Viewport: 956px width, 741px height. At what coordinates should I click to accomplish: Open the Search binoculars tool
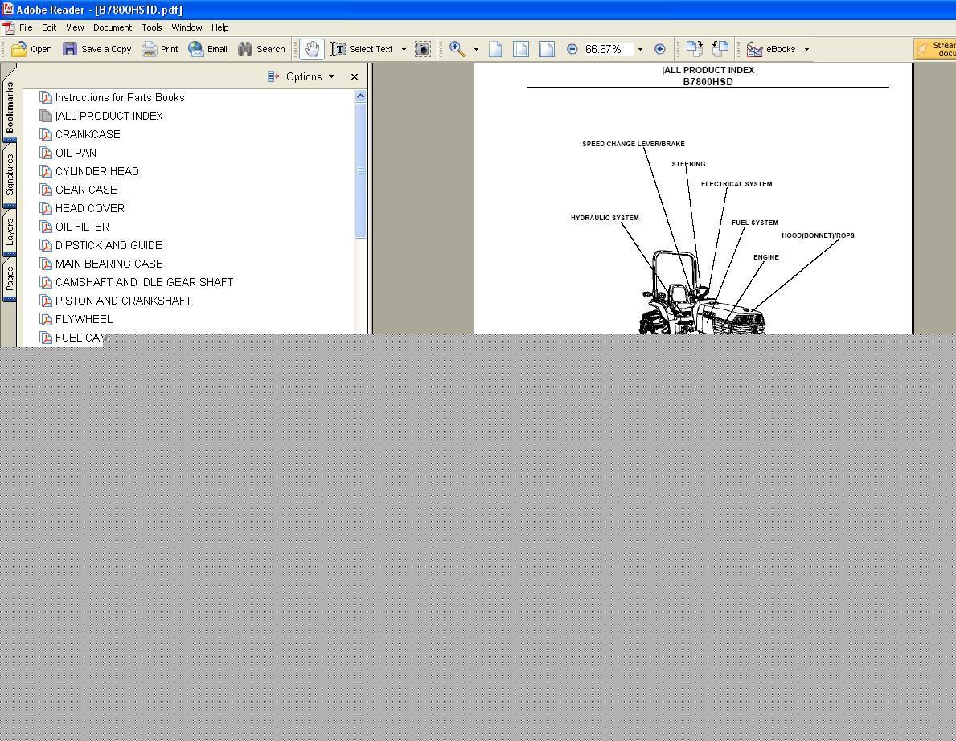[x=261, y=49]
